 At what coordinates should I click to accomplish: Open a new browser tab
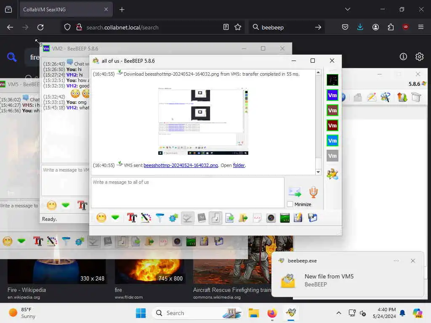[122, 9]
